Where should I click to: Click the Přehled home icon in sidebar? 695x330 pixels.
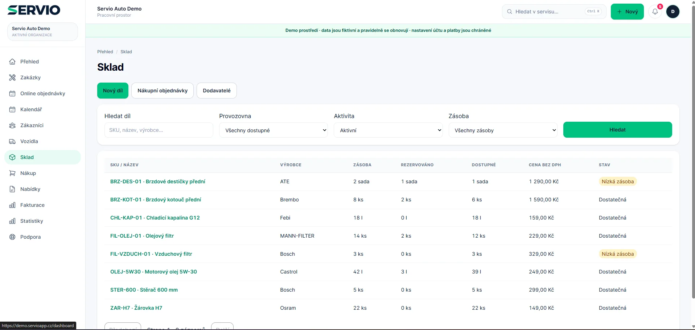[12, 62]
